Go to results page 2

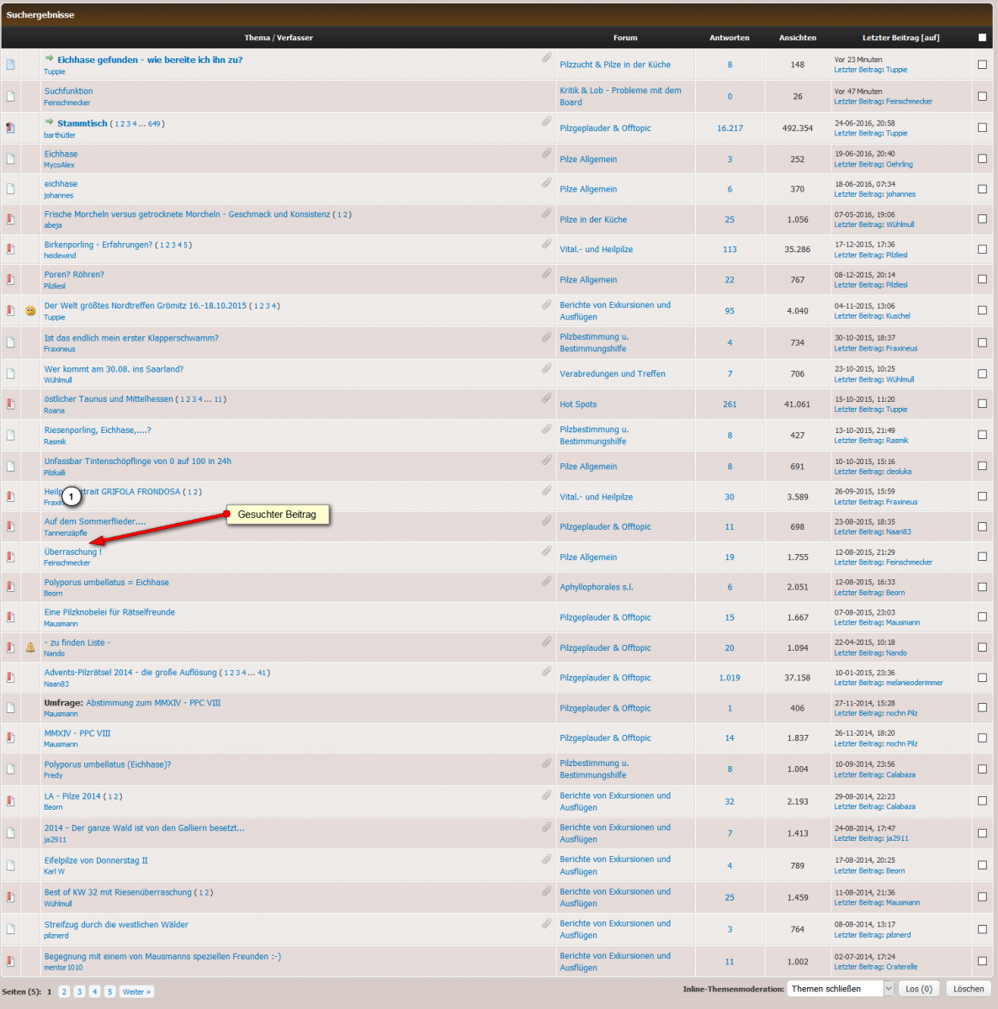(x=64, y=992)
